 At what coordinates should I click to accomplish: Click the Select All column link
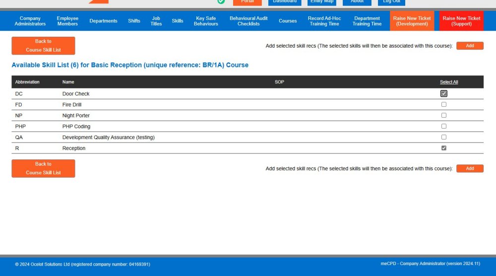click(x=449, y=82)
